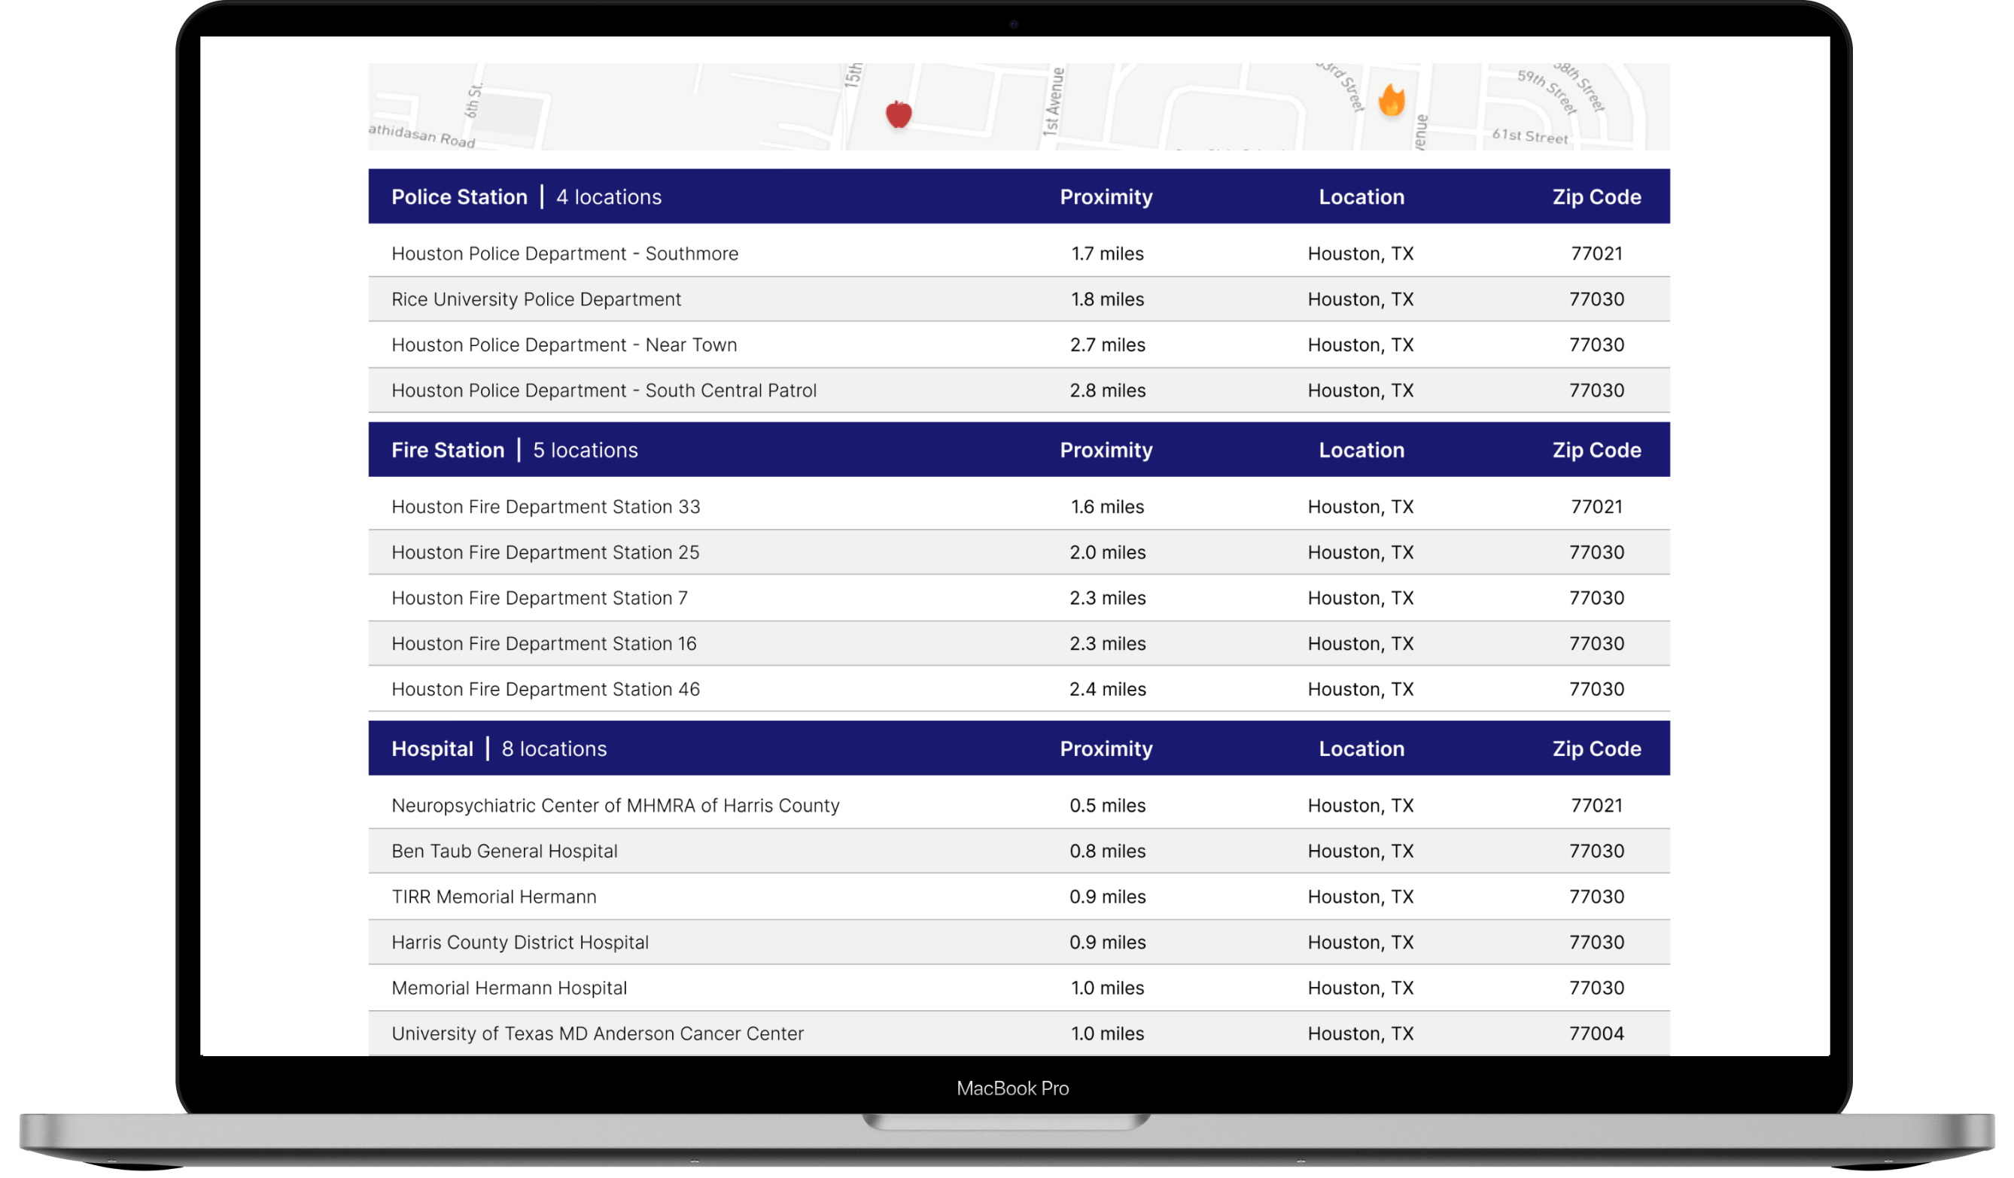Viewport: 2014px width, 1178px height.
Task: Click the 5 locations count label
Action: point(585,450)
